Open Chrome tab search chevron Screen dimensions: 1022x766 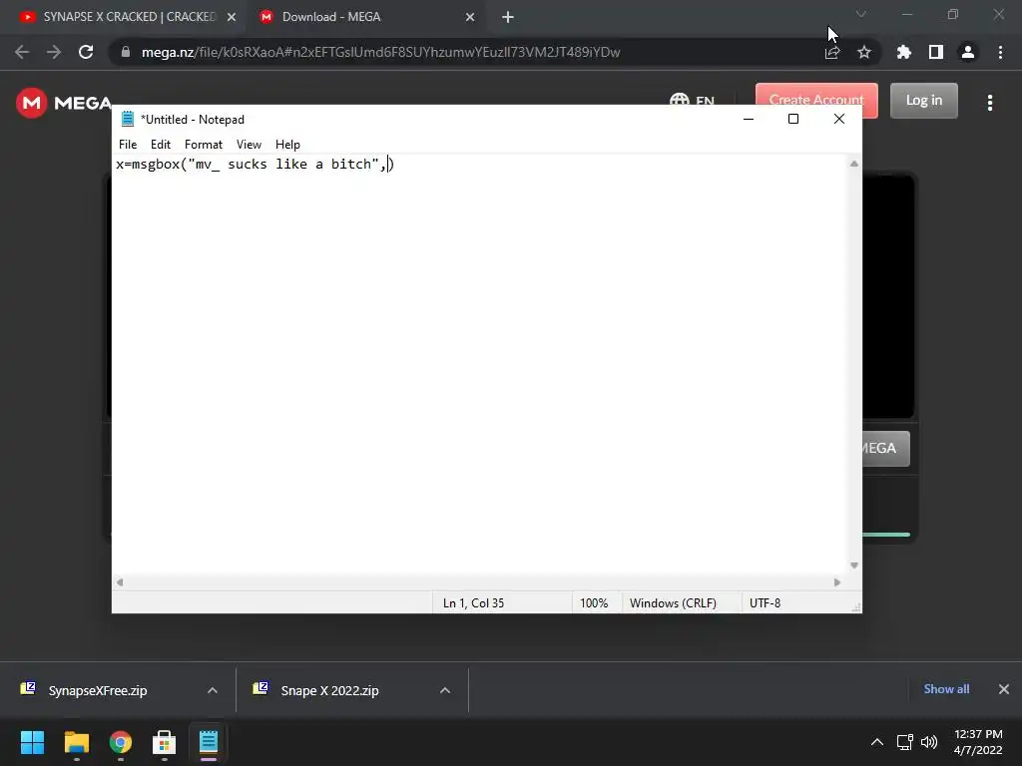coord(861,14)
